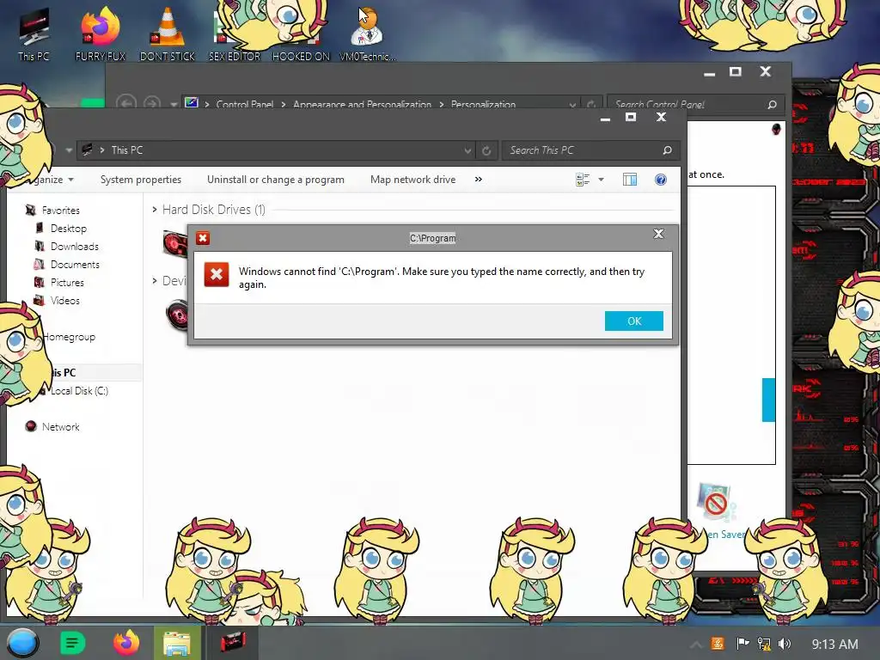Image resolution: width=880 pixels, height=660 pixels.
Task: Click the Start orb on taskbar
Action: click(22, 643)
